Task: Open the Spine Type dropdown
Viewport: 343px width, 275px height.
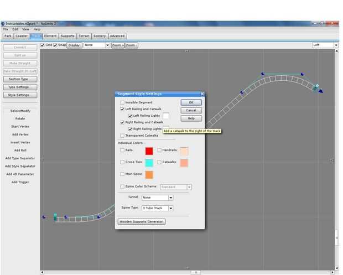Action: 157,208
